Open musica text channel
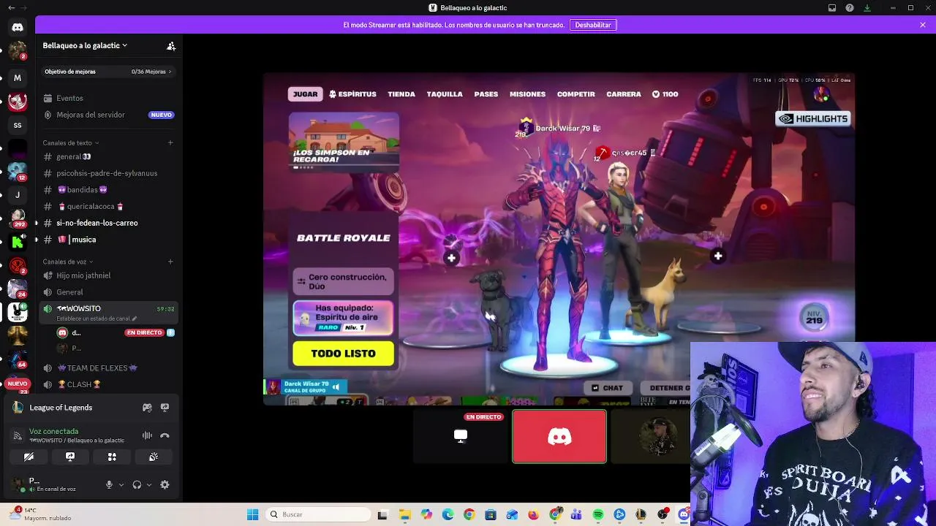The image size is (936, 526). tap(109, 240)
